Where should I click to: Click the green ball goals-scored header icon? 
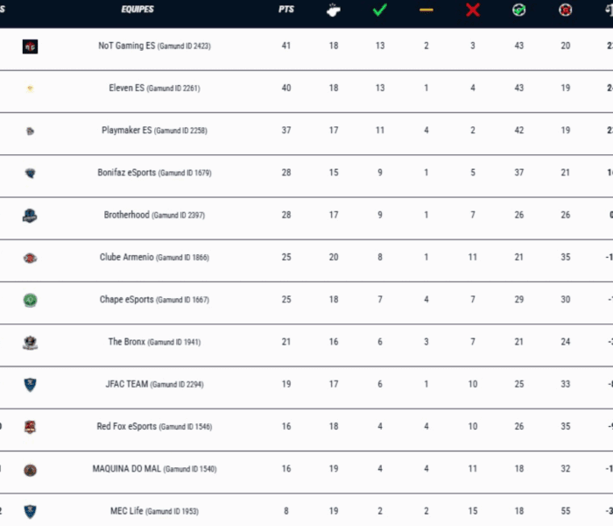(519, 10)
